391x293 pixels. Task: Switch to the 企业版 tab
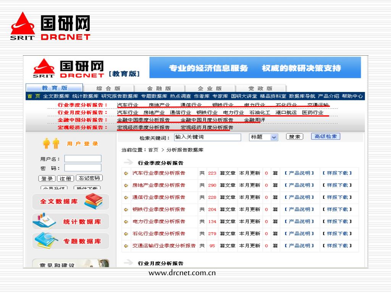(x=210, y=88)
